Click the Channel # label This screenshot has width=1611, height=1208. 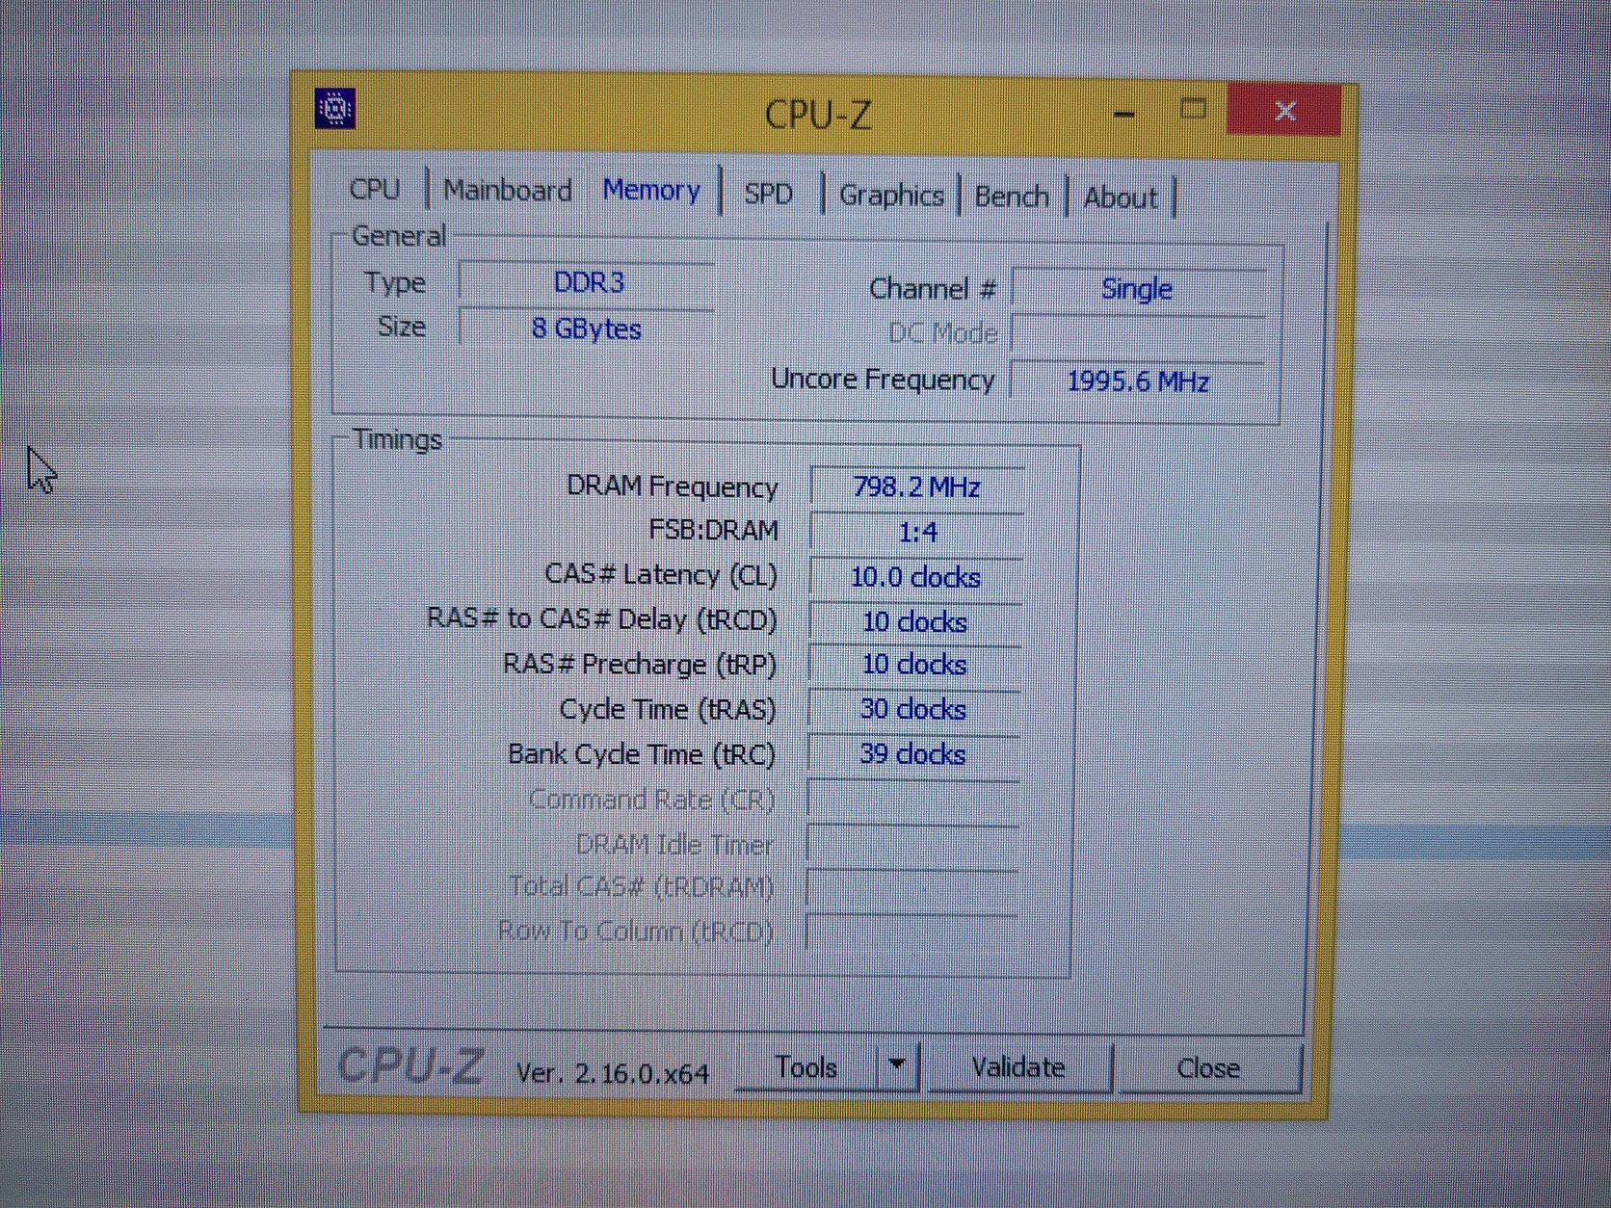[933, 289]
